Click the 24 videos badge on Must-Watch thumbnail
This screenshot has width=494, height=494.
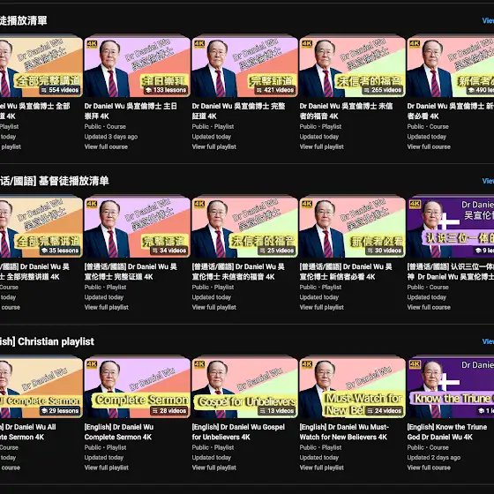pos(385,411)
